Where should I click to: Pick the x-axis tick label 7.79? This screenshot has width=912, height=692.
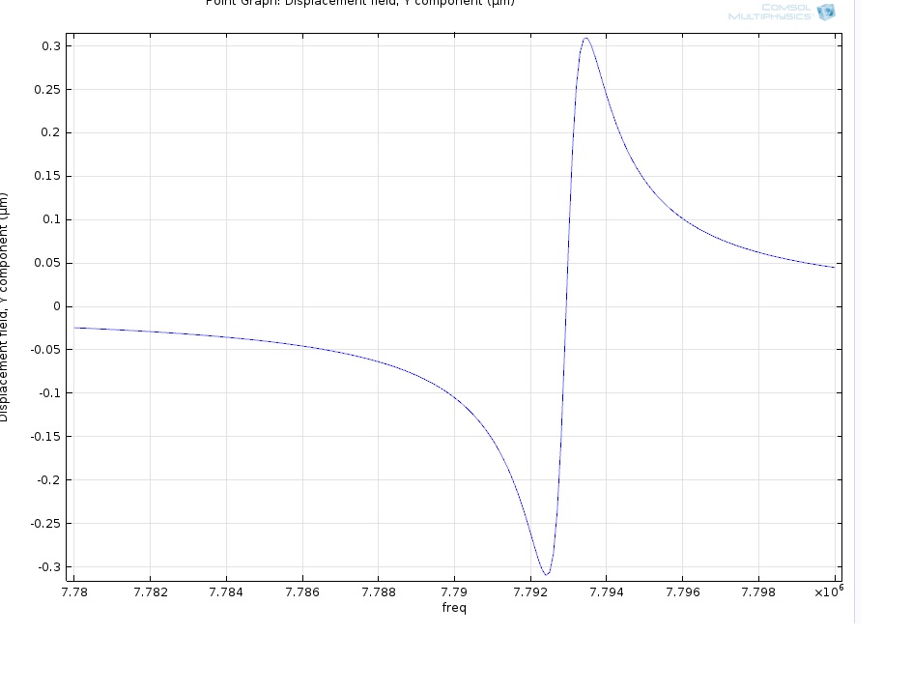click(454, 591)
